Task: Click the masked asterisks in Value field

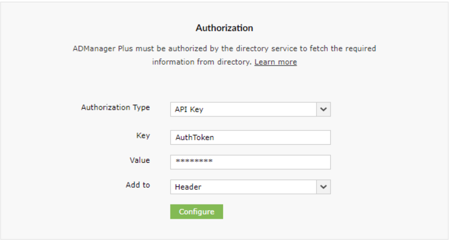Action: [x=194, y=162]
